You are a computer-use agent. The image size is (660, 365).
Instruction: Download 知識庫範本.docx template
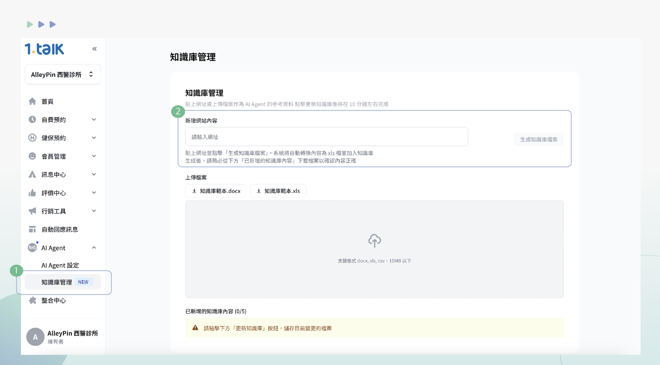216,191
